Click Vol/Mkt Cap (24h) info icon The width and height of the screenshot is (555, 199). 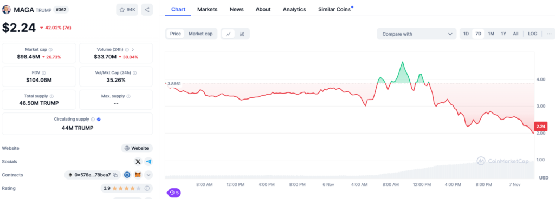click(x=135, y=73)
